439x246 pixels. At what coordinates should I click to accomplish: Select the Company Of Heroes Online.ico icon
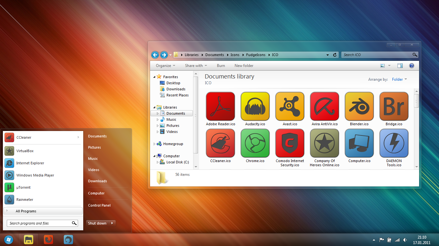click(x=325, y=143)
